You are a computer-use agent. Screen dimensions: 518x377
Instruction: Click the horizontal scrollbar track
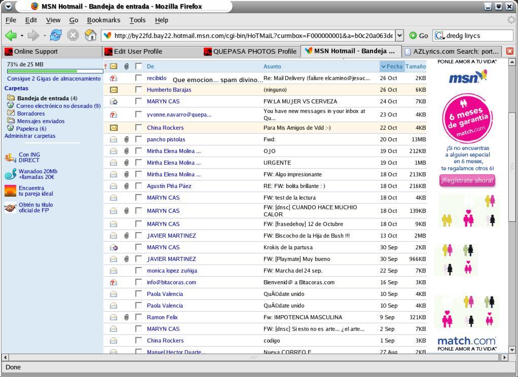coord(255,357)
